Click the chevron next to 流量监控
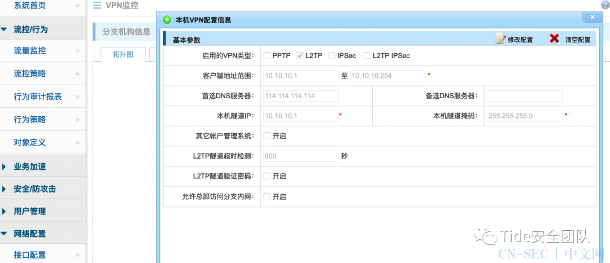 coord(77,50)
